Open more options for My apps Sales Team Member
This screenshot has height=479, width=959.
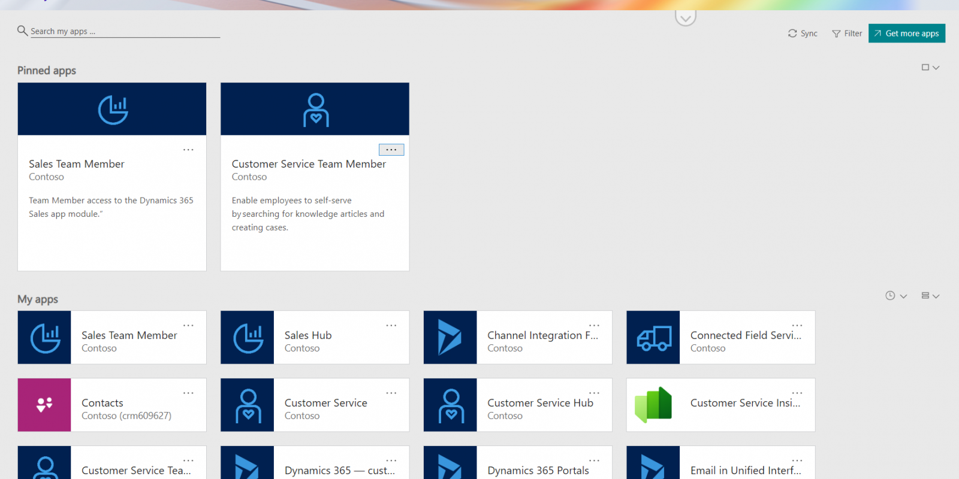pos(188,326)
